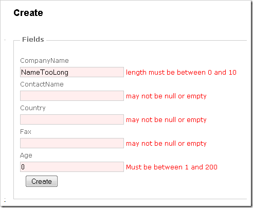253x208 pixels.
Task: Click the 'Must be between 1 and 200' error
Action: pos(172,167)
